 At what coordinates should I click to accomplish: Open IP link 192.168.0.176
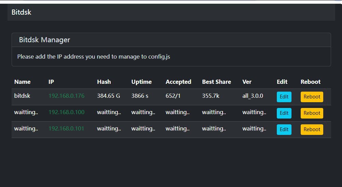click(x=66, y=96)
